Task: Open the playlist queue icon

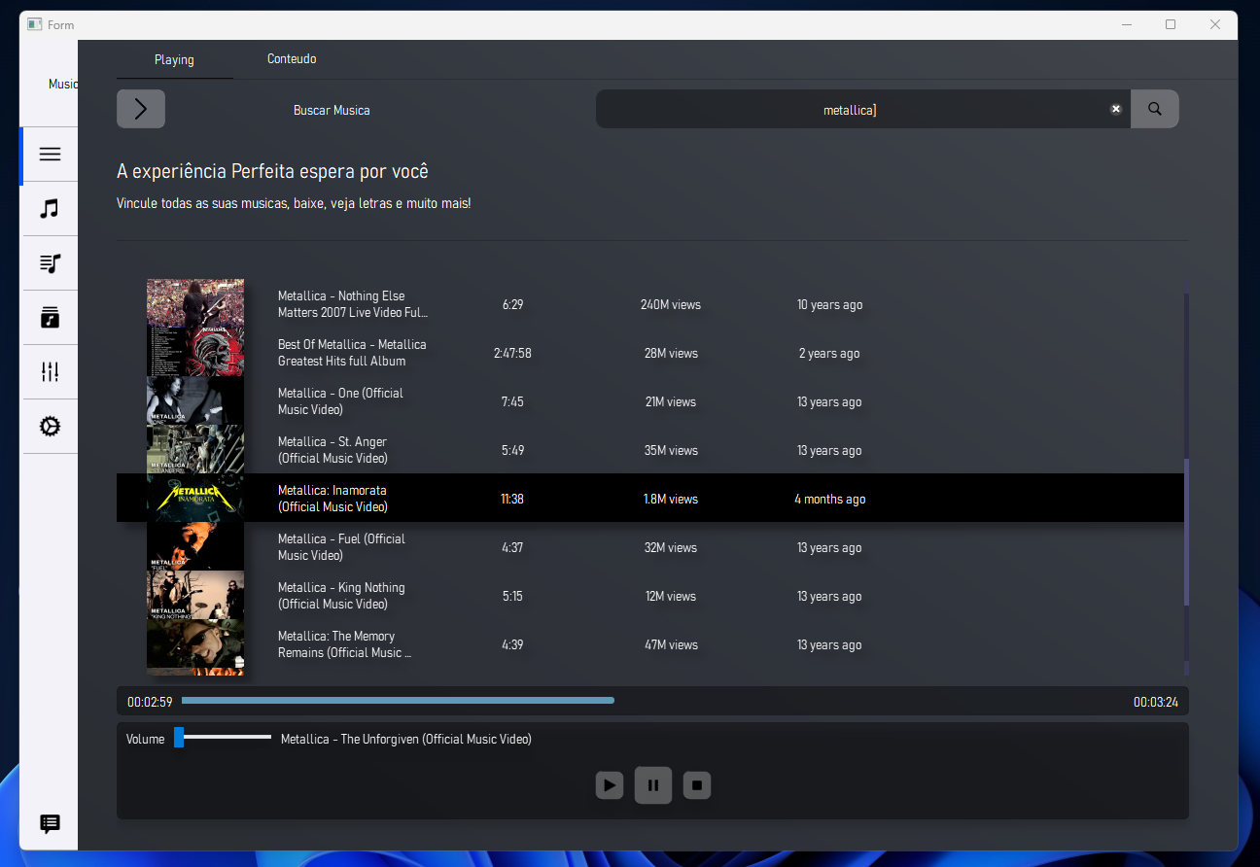Action: point(50,263)
